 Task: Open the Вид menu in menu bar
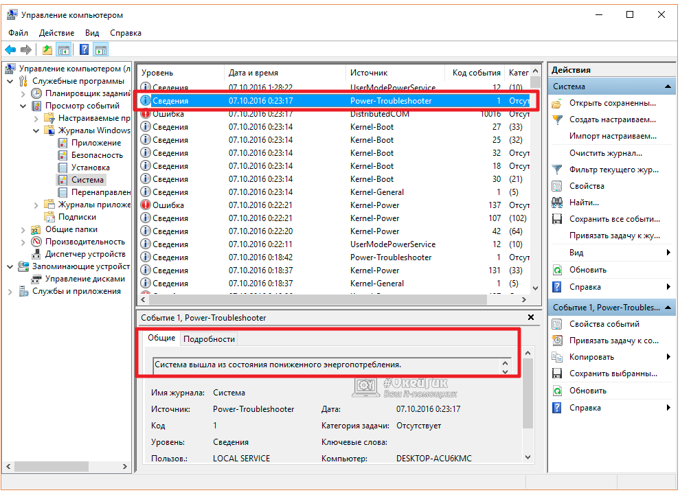pos(92,32)
